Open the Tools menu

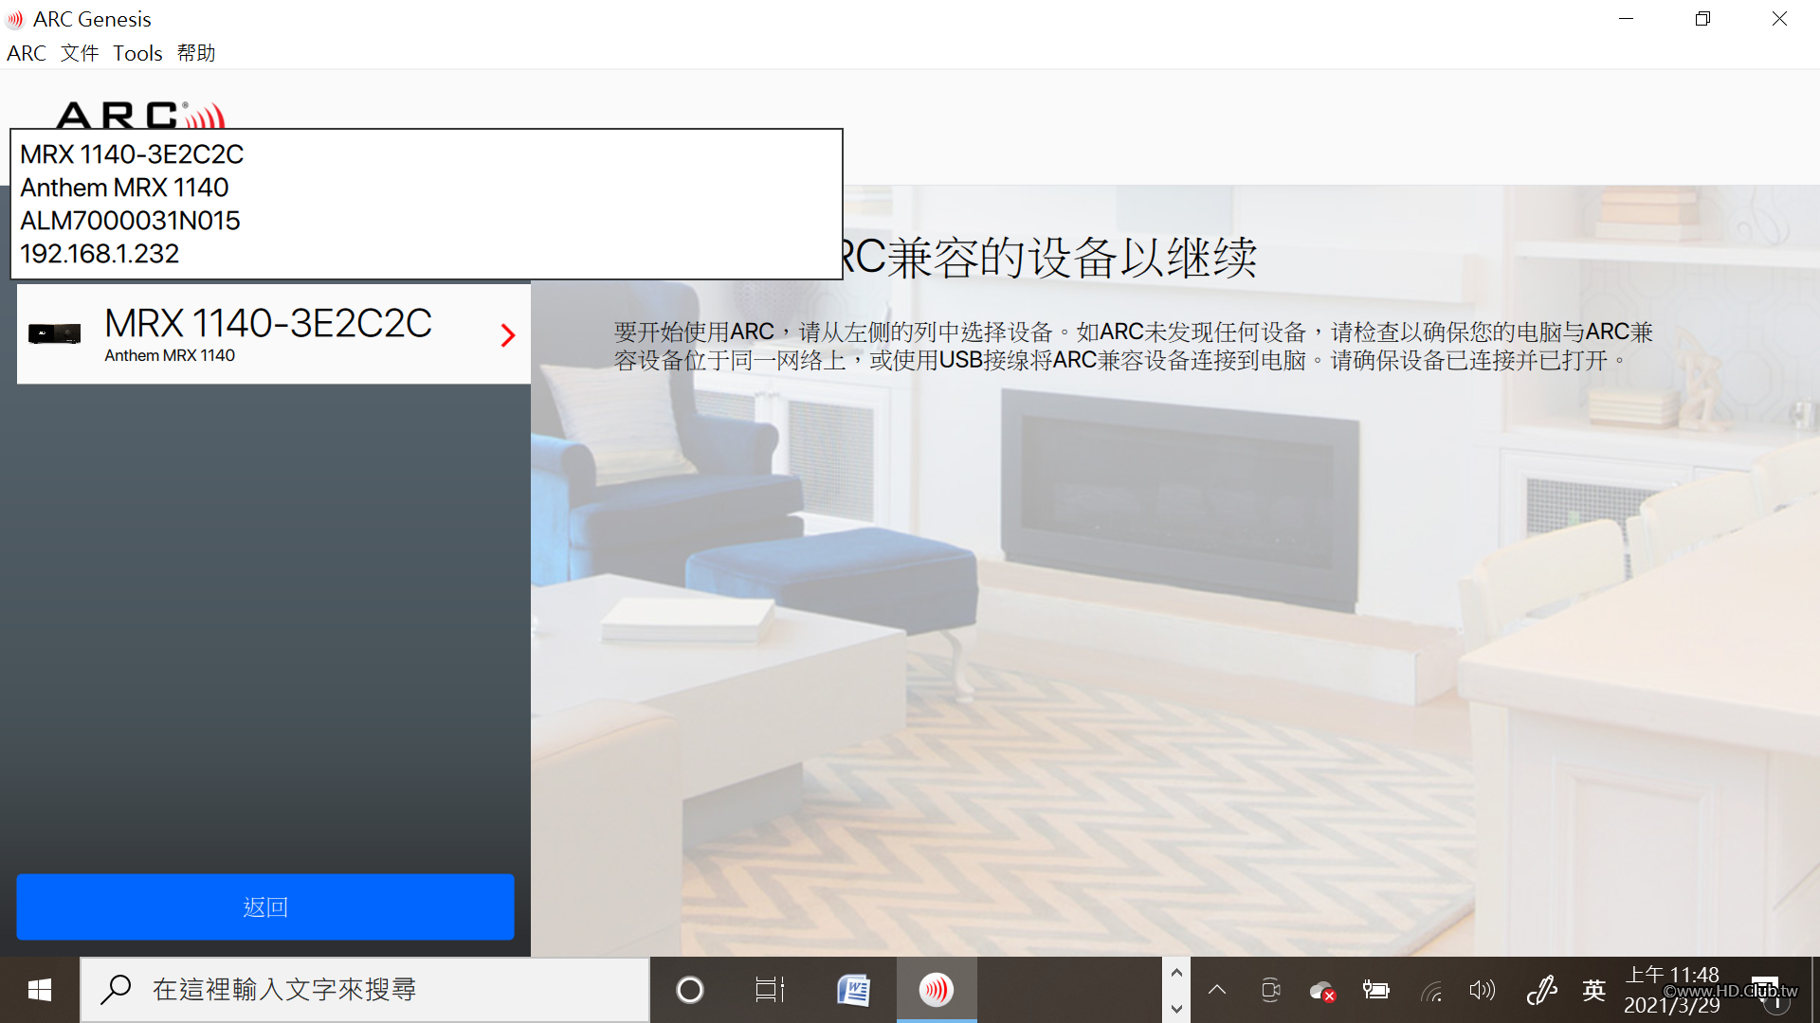[137, 53]
